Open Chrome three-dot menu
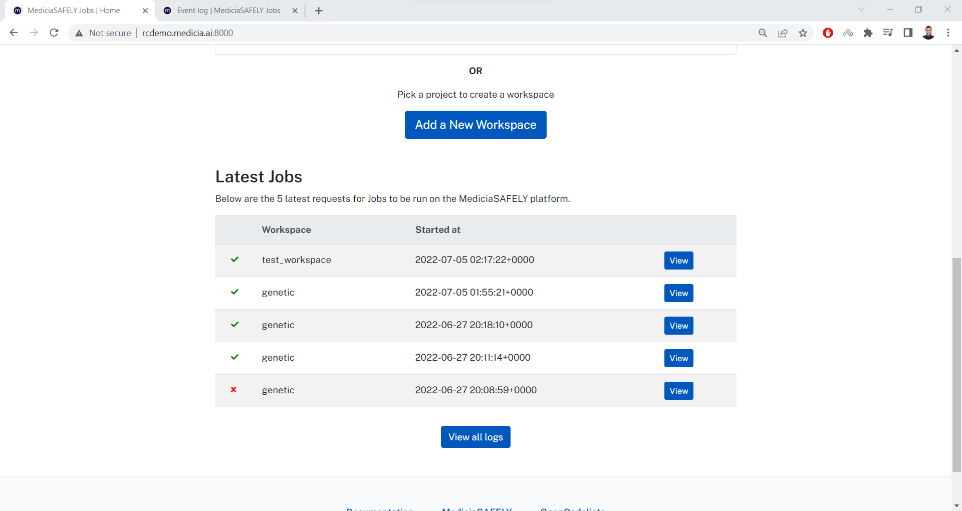962x511 pixels. pyautogui.click(x=948, y=33)
